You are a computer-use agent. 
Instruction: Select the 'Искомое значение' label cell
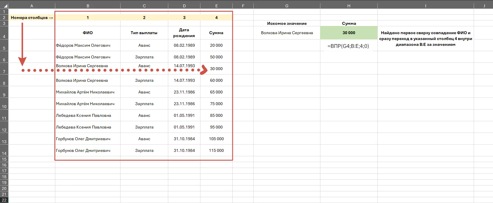point(287,23)
